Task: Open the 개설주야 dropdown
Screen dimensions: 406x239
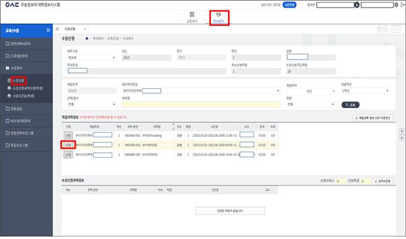Action: (311, 91)
